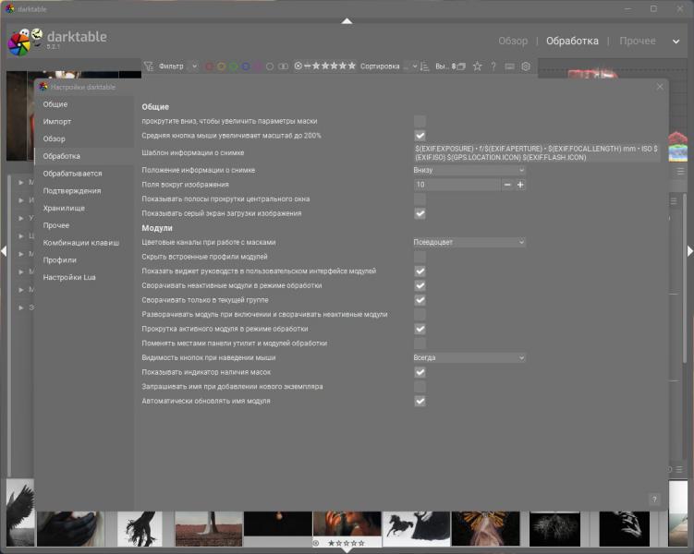Select the Импорт settings category
694x554 pixels.
[57, 122]
